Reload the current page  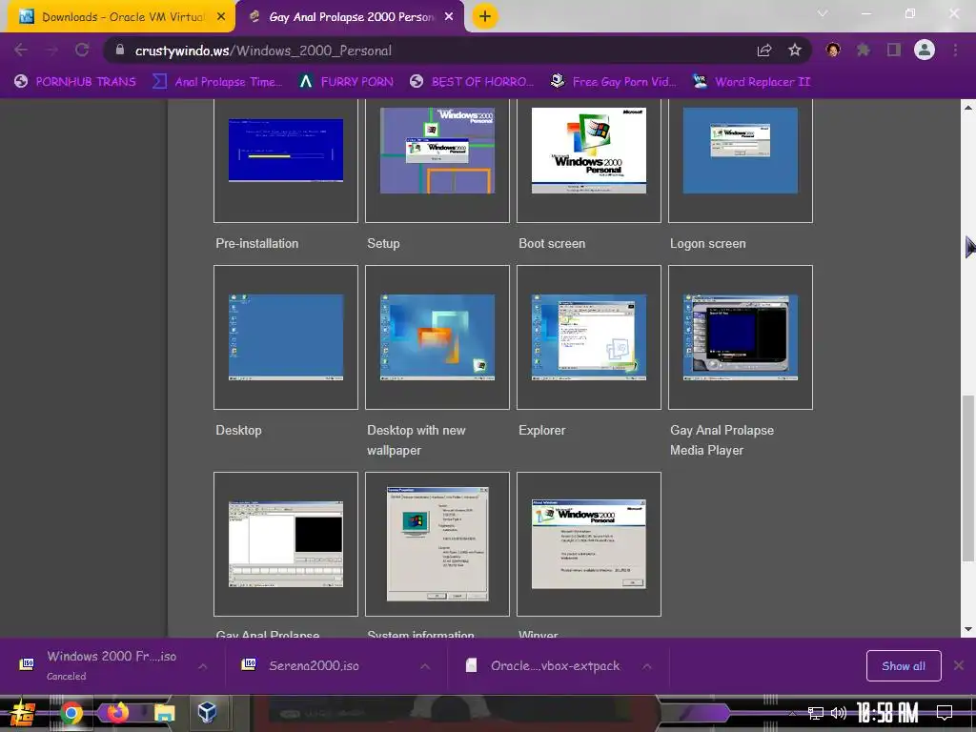(82, 51)
